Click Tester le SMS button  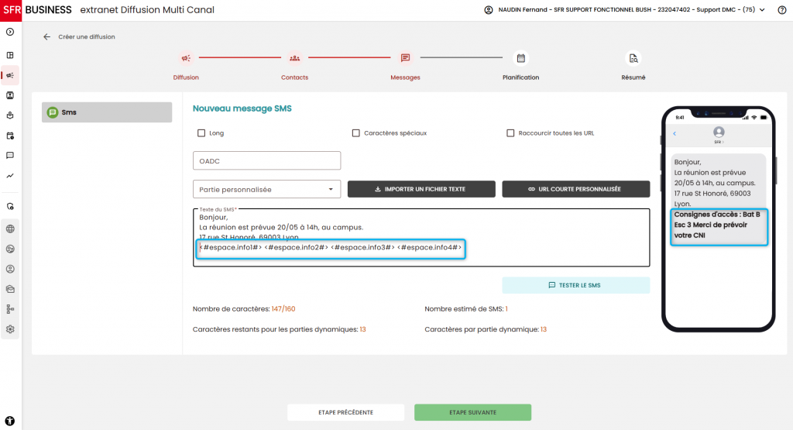[x=576, y=285]
